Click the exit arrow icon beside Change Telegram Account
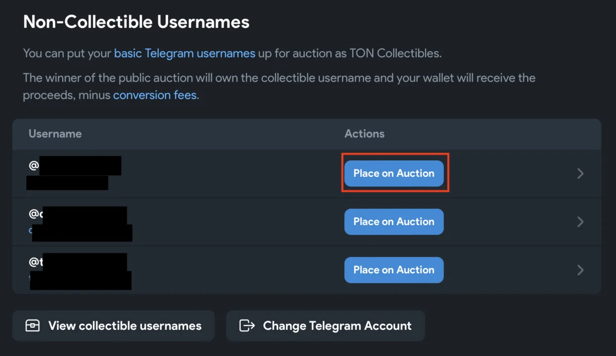Screen dimensions: 616x356 tap(247, 326)
